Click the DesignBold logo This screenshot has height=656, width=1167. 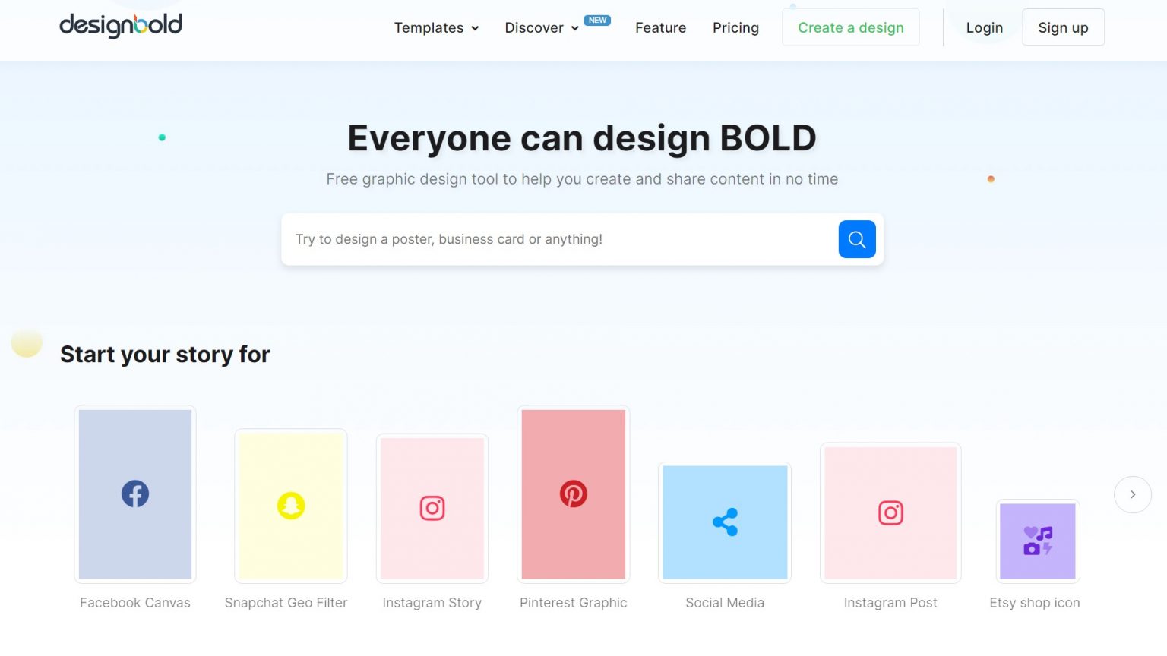click(121, 26)
